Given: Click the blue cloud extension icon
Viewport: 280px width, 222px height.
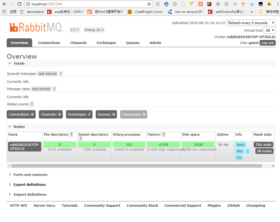Looking at the screenshot, I should pyautogui.click(x=252, y=4).
